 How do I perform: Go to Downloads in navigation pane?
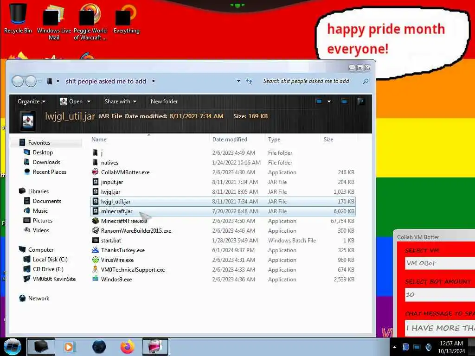coord(46,162)
